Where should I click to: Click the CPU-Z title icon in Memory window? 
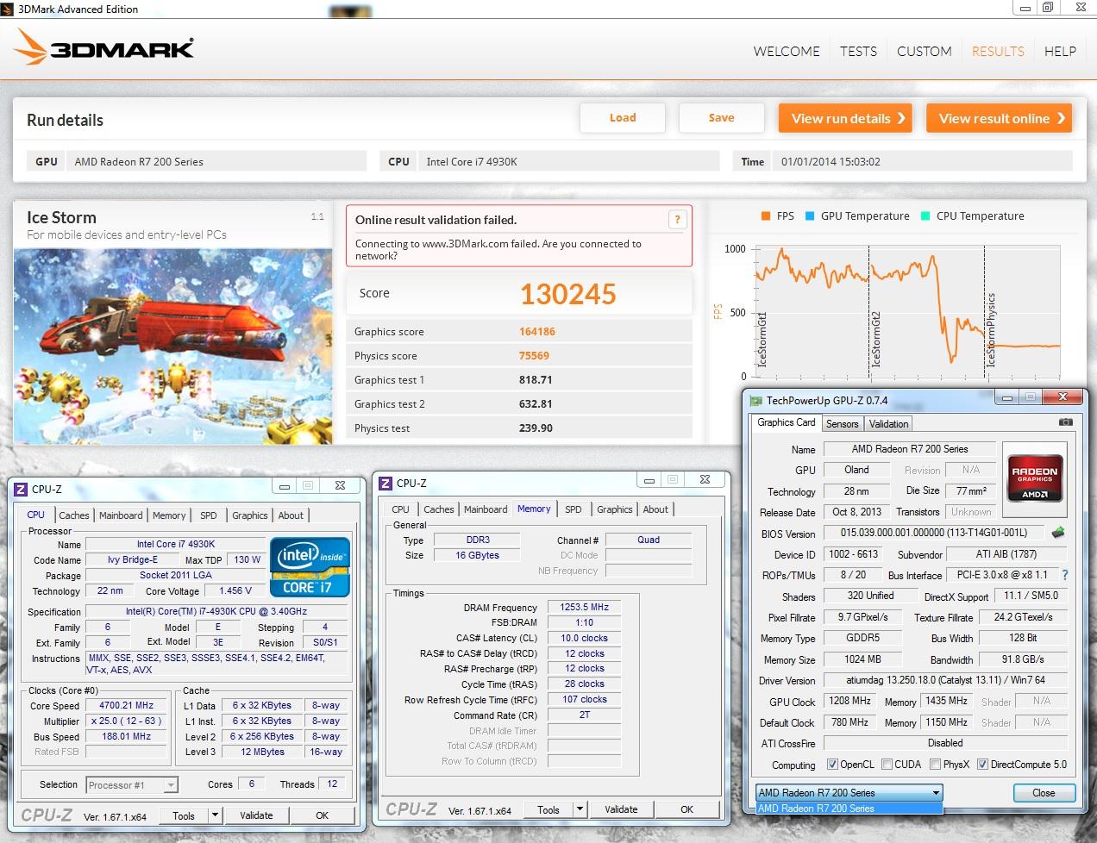click(386, 484)
